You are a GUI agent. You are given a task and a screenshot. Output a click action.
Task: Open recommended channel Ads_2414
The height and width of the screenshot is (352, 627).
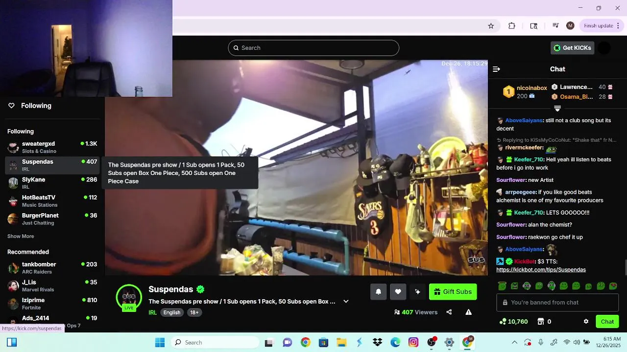(x=52, y=321)
